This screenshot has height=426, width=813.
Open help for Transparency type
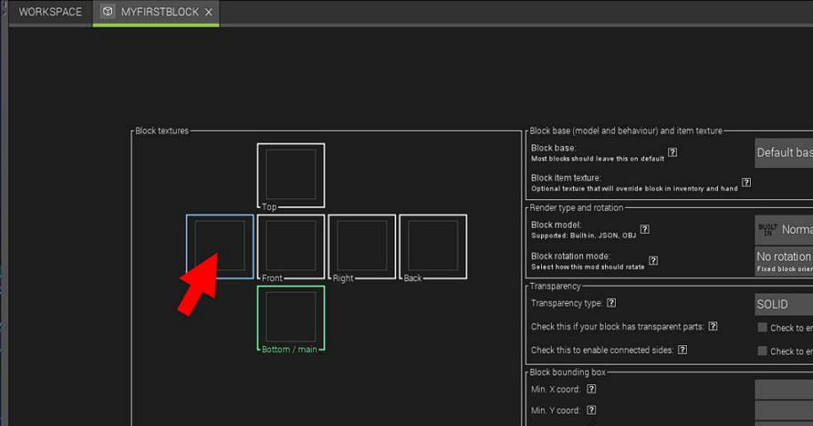click(x=611, y=303)
